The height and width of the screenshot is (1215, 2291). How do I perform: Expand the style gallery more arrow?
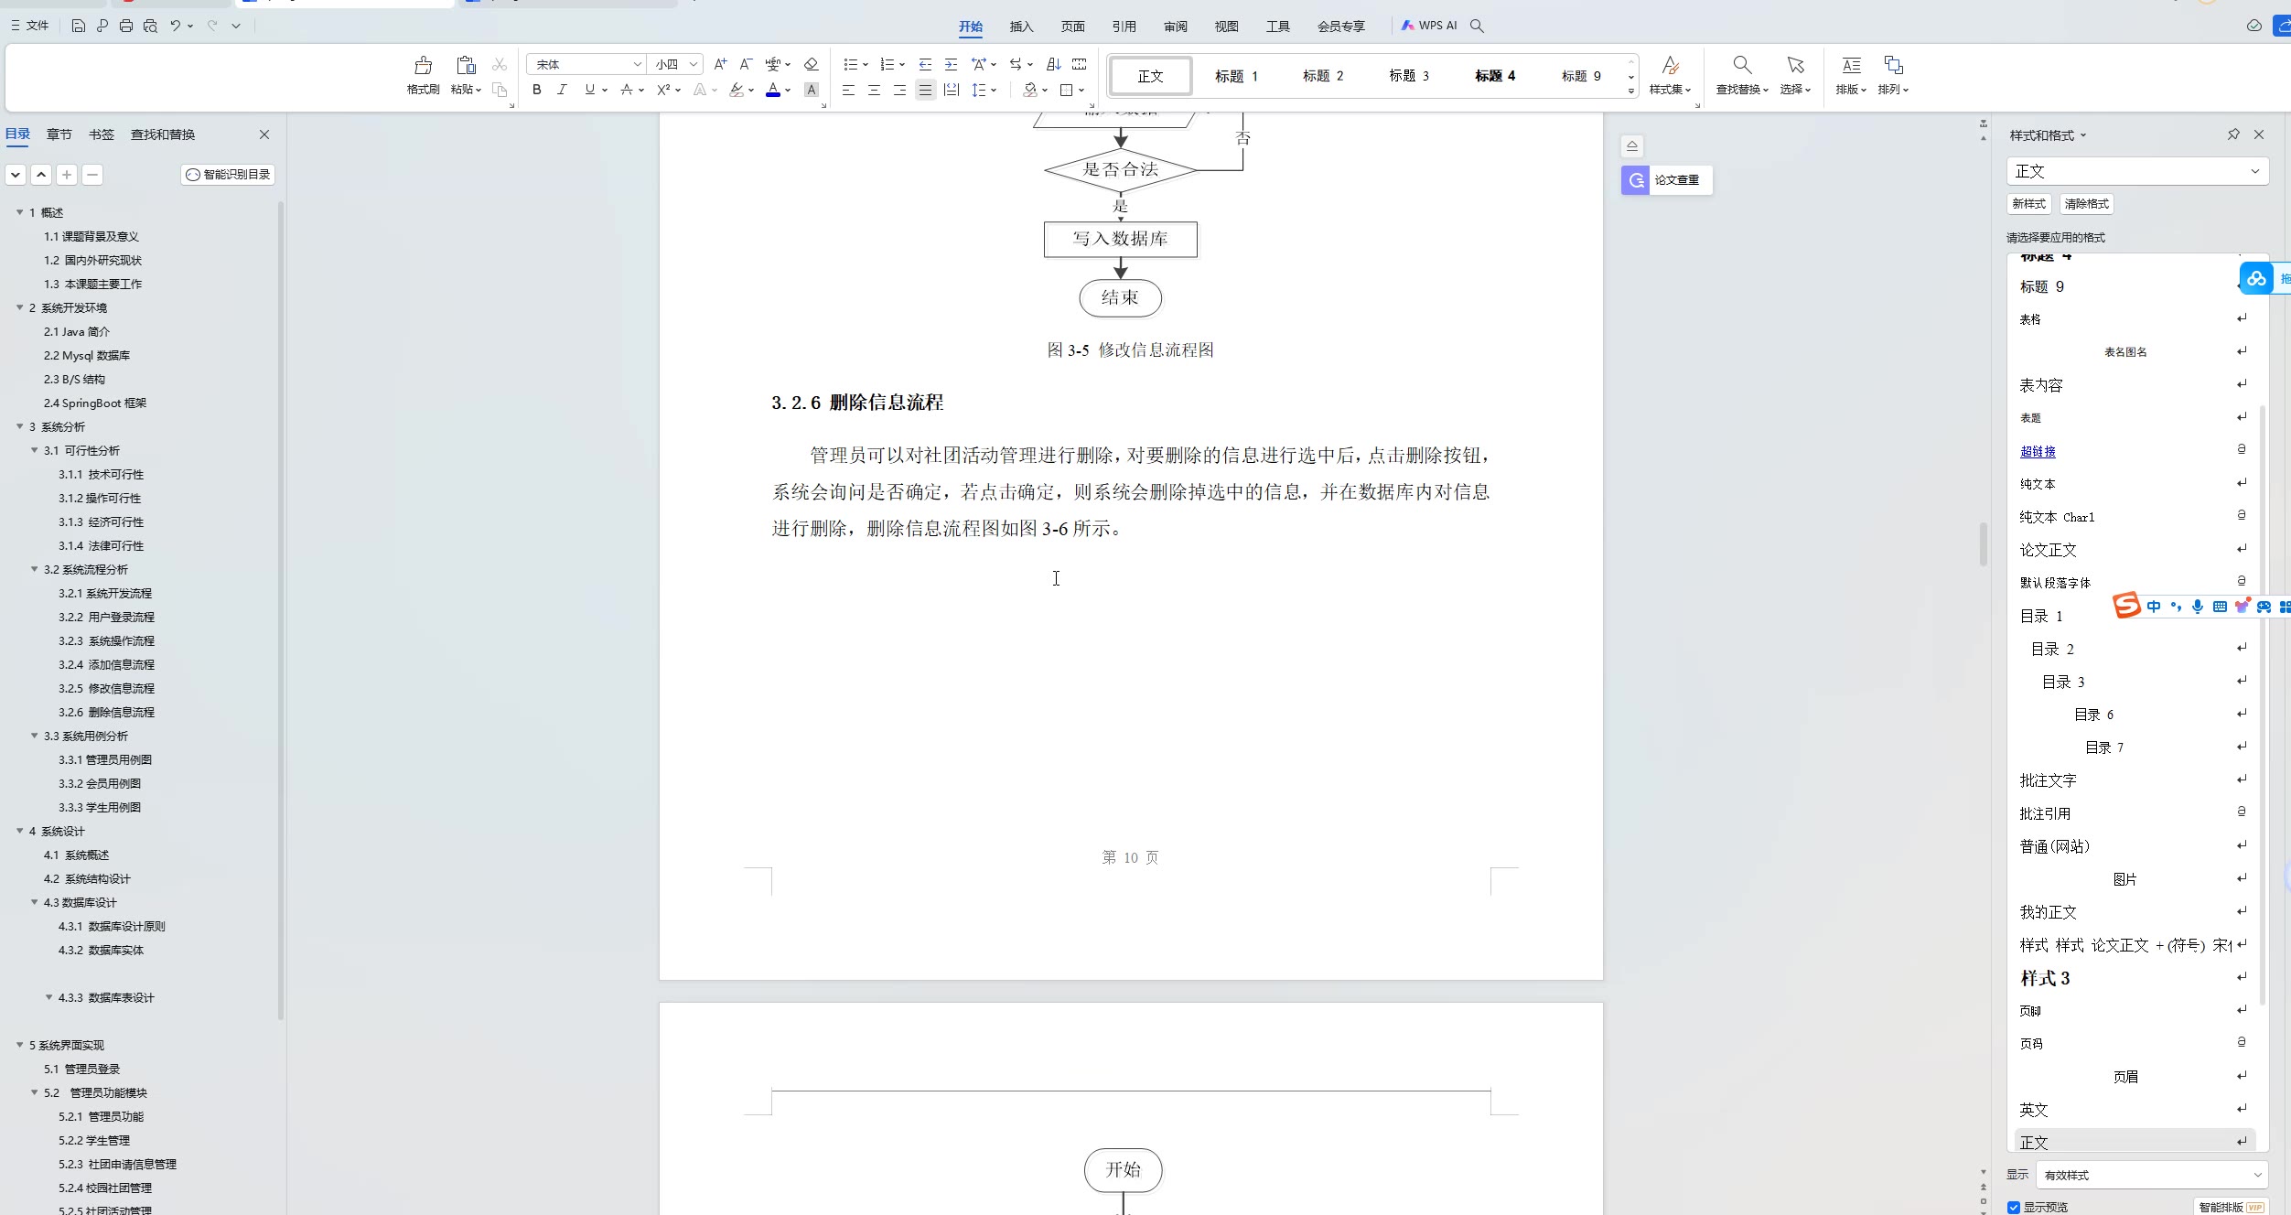click(x=1630, y=91)
